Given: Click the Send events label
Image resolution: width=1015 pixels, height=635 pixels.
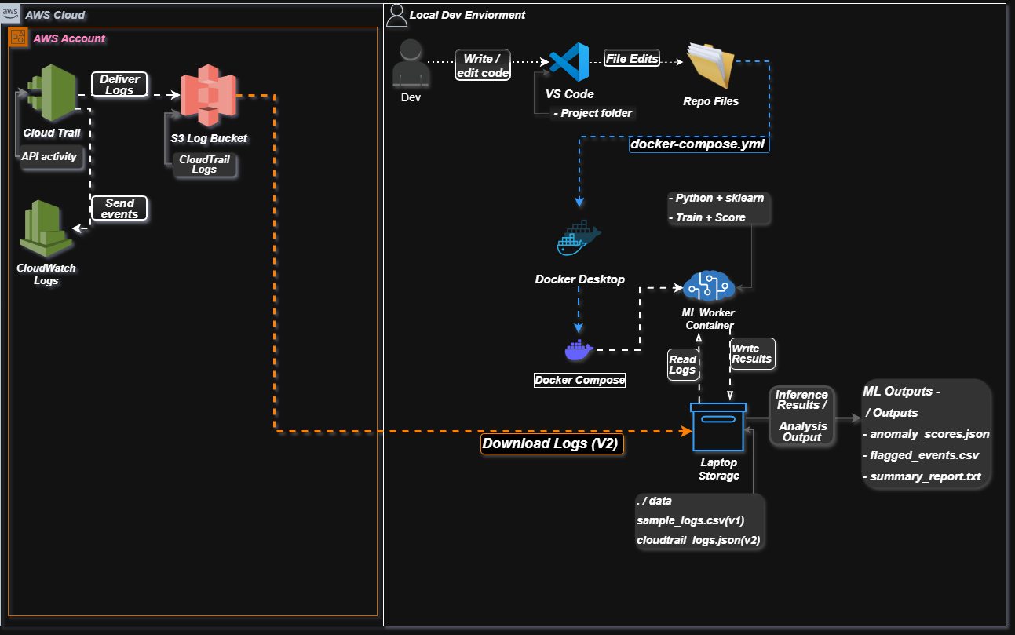Looking at the screenshot, I should [x=119, y=209].
